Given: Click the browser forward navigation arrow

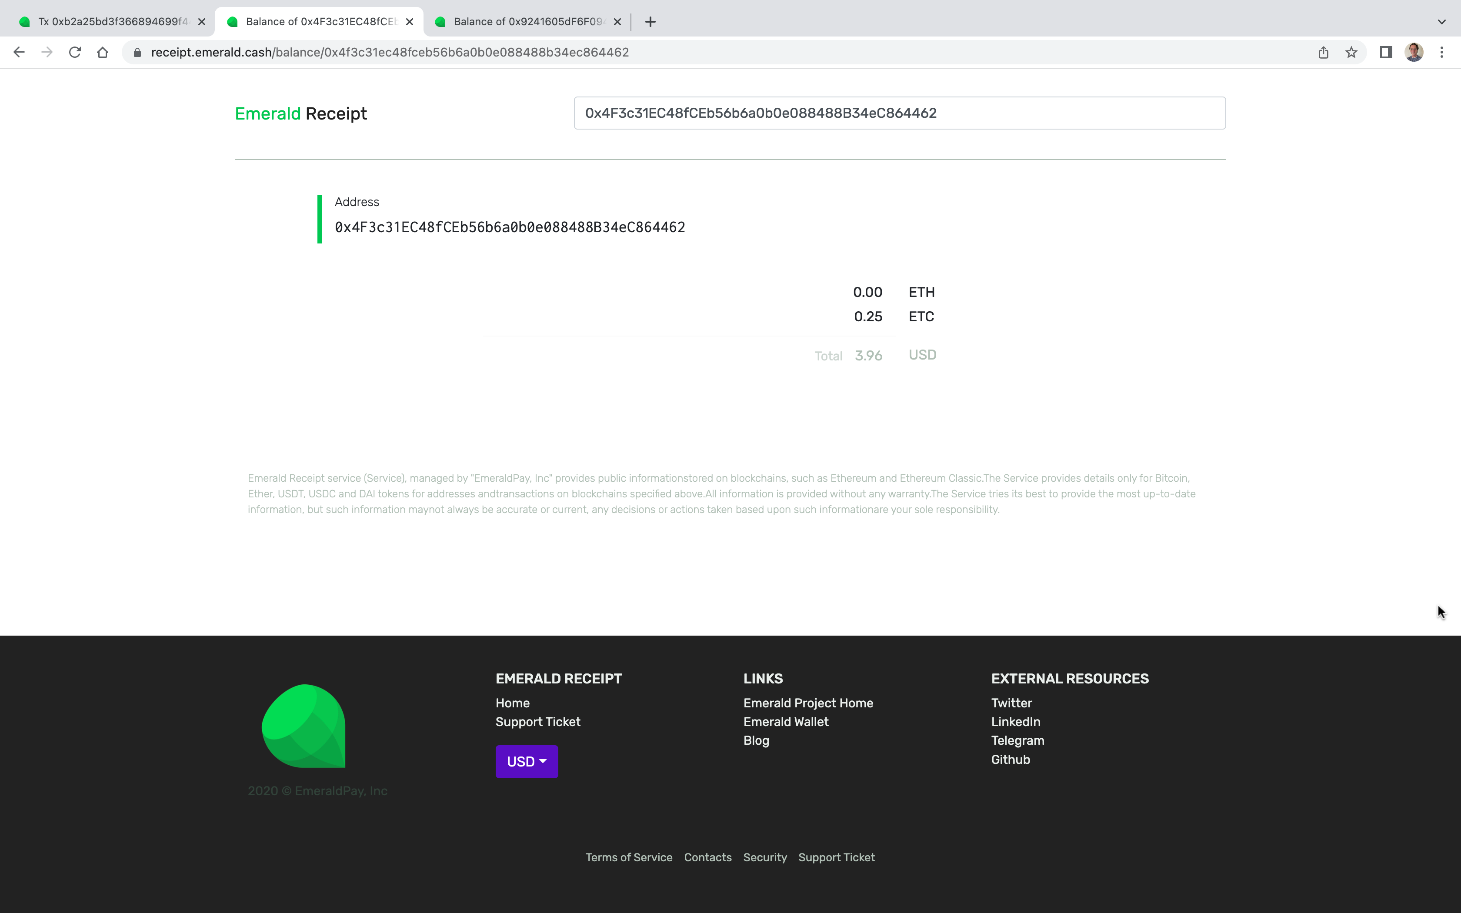Looking at the screenshot, I should tap(46, 52).
